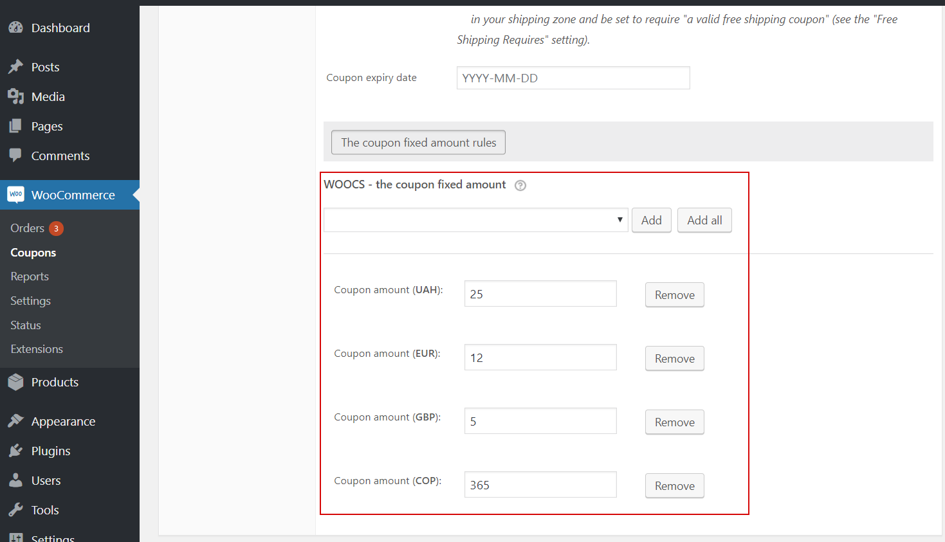Click the WOOCS - the coupon fixed amount heading
The width and height of the screenshot is (945, 542).
click(x=415, y=185)
